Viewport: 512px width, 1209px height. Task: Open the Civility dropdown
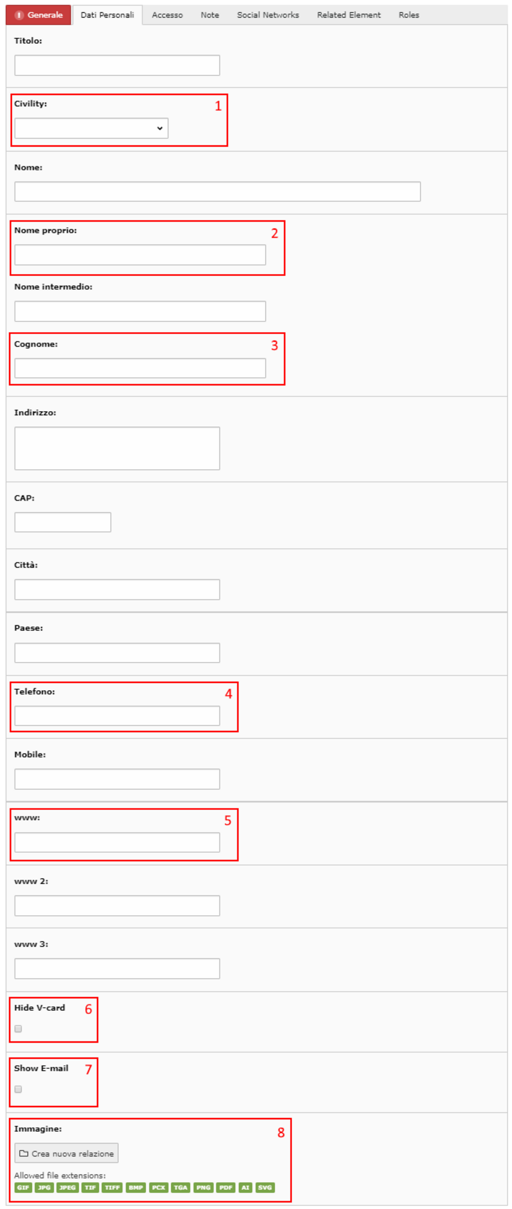pyautogui.click(x=92, y=128)
